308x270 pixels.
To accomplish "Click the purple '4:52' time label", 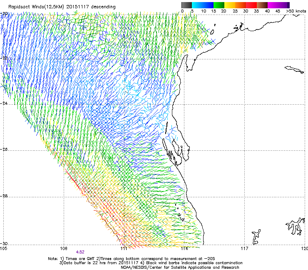I will (80, 252).
